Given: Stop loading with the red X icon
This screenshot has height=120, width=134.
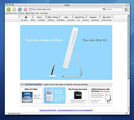Looking at the screenshot, I should tap(25, 9).
